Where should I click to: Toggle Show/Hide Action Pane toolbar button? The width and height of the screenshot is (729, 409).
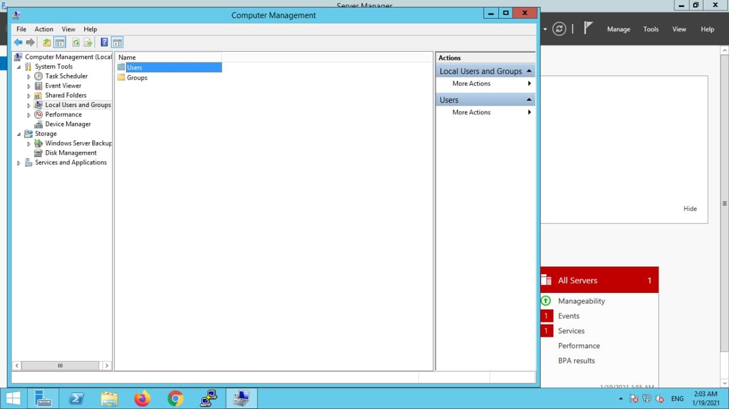(x=117, y=43)
